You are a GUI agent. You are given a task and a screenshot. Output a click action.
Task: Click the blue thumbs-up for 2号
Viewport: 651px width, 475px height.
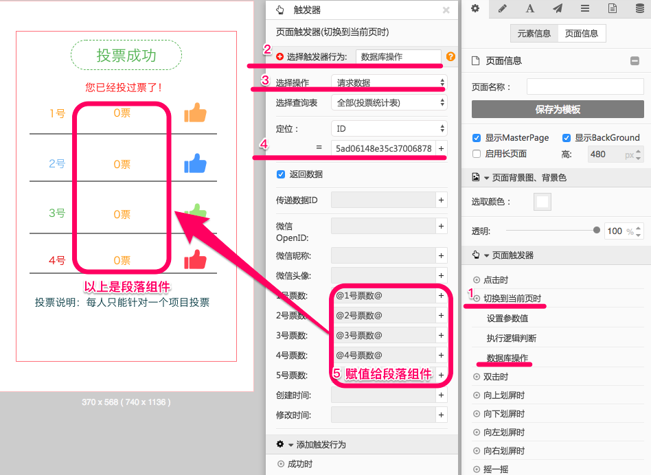(195, 163)
